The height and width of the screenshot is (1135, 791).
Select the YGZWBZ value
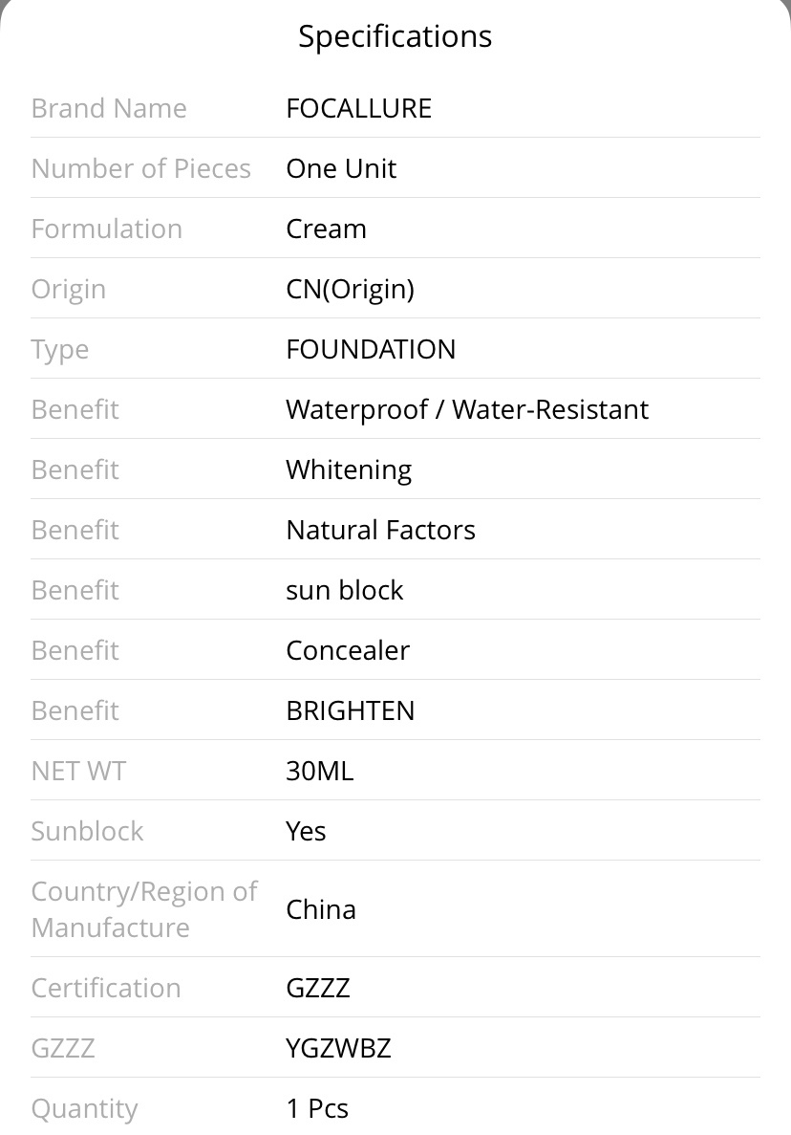[338, 1048]
